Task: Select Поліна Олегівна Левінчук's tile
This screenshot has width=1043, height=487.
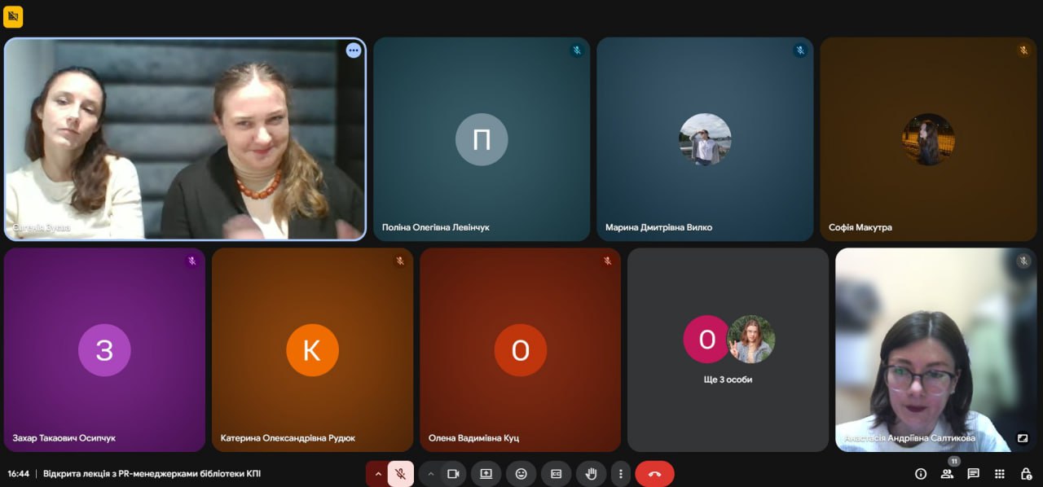Action: (x=482, y=139)
